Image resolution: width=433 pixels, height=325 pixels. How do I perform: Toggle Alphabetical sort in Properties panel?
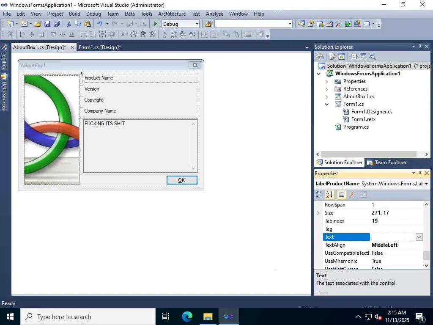pos(329,195)
